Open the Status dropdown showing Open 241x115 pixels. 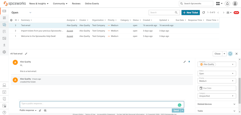pos(217,74)
